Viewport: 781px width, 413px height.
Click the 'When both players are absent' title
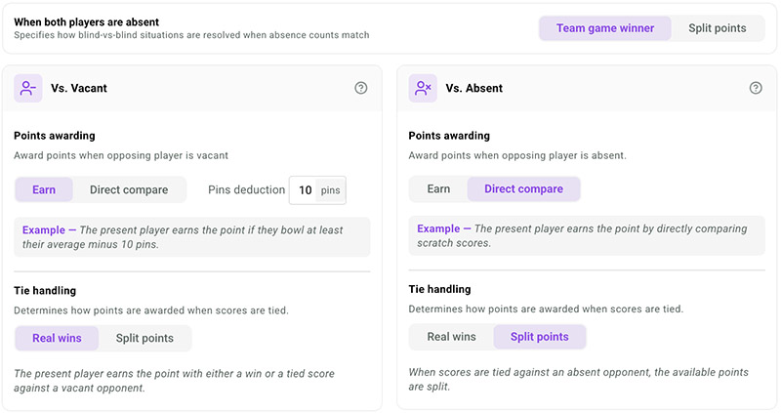click(86, 21)
